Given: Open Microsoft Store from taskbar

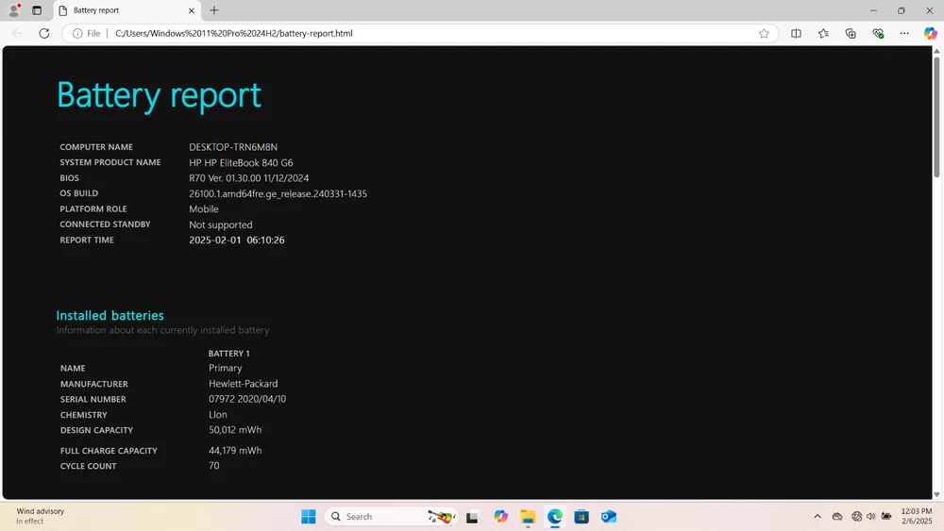Looking at the screenshot, I should [x=582, y=517].
